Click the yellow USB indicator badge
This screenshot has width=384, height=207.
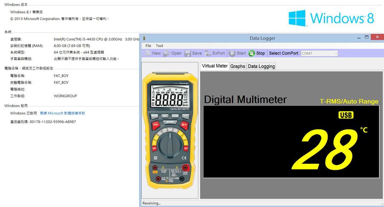[x=346, y=115]
